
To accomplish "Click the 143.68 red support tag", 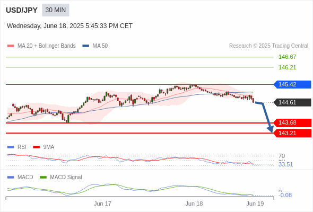I will pyautogui.click(x=292, y=122).
